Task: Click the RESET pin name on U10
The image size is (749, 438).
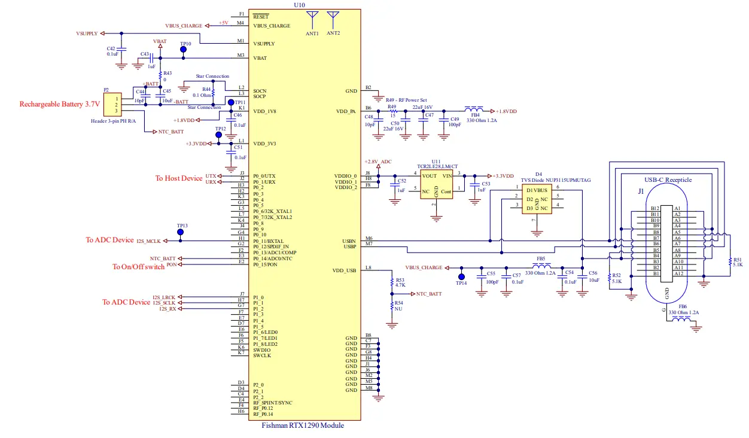Action: (x=261, y=17)
